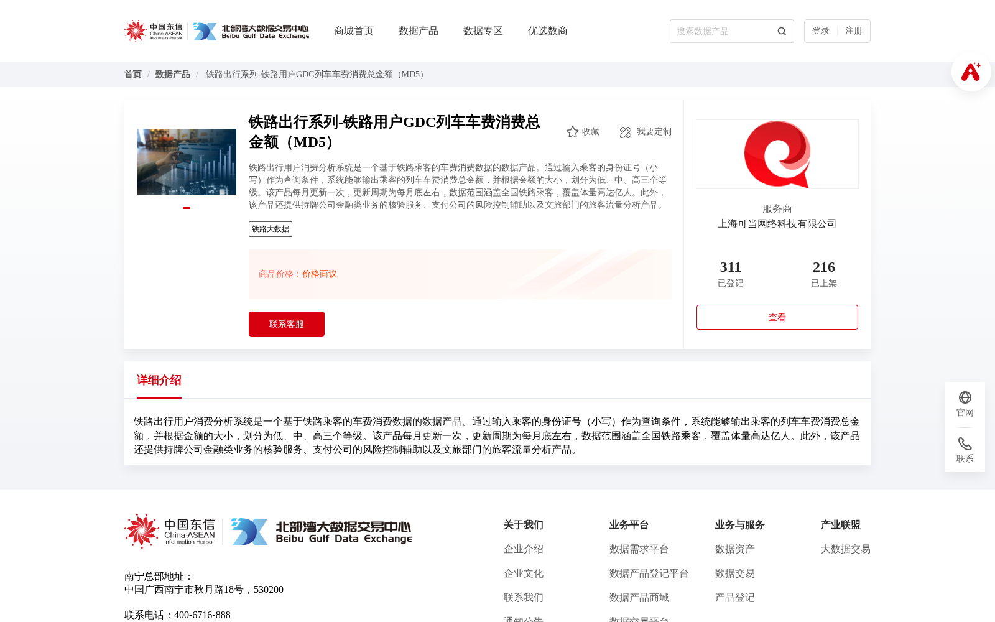Click the star favorite icon beside 收藏

(573, 132)
